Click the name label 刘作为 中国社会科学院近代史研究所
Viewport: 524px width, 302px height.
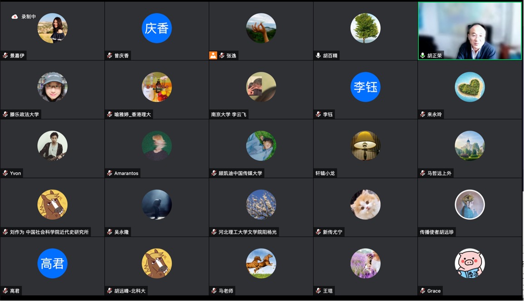pyautogui.click(x=49, y=232)
